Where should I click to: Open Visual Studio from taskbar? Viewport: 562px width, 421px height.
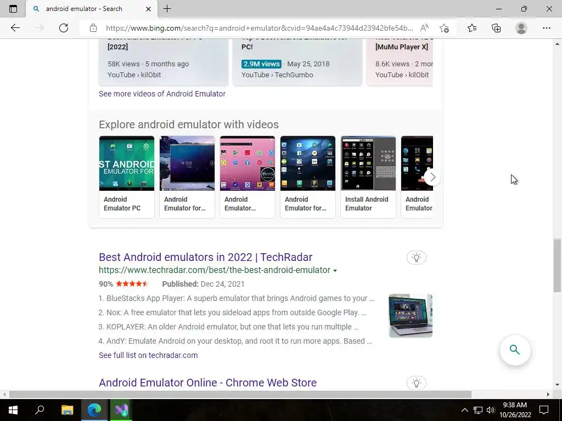121,410
